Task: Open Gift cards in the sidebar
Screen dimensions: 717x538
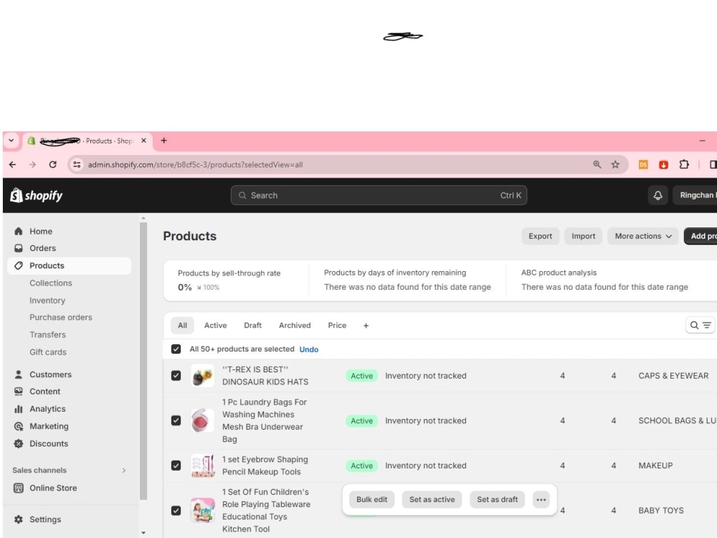Action: [x=48, y=351]
